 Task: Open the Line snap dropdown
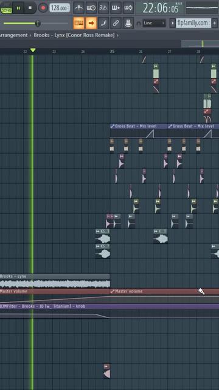tap(154, 23)
